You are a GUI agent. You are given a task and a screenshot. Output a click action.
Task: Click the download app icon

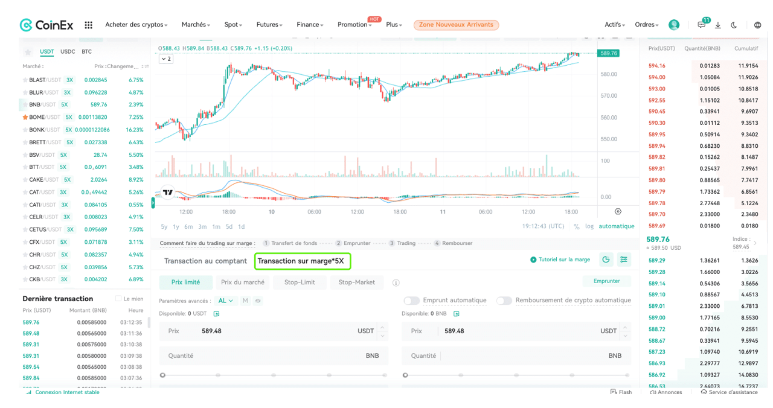pos(718,25)
